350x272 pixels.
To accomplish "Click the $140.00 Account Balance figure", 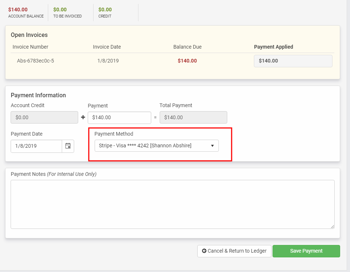I will 18,10.
